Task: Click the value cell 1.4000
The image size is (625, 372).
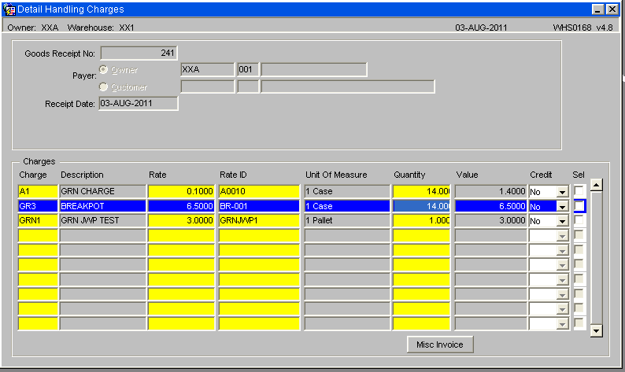Action: 491,191
